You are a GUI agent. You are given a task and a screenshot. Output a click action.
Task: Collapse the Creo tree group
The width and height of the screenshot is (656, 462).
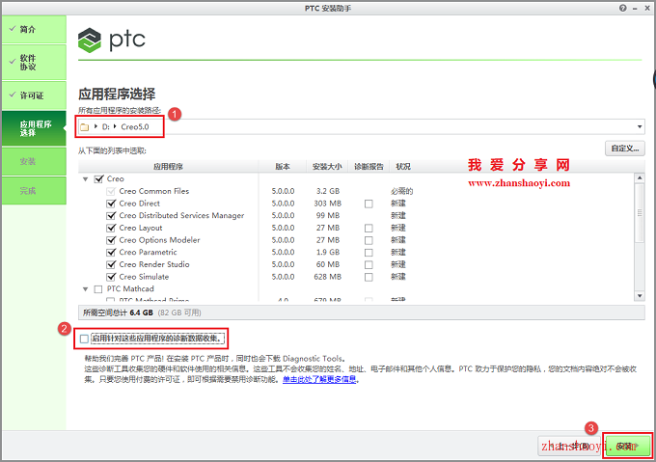click(85, 179)
